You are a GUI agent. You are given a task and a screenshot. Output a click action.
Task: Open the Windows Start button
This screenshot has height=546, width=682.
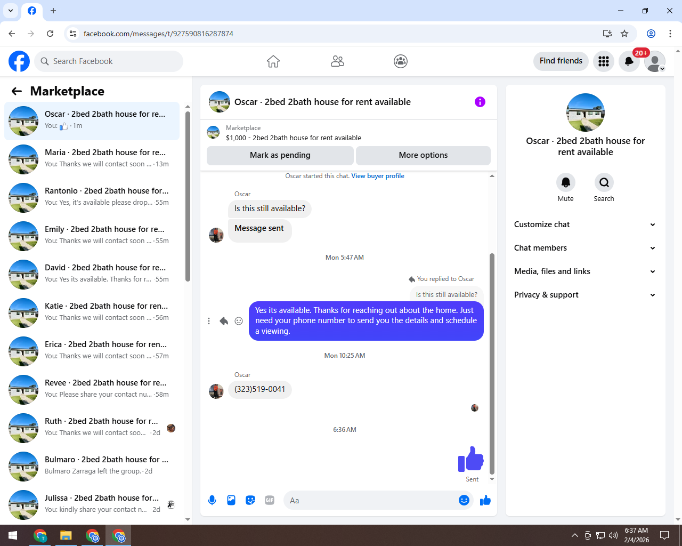[x=13, y=535]
